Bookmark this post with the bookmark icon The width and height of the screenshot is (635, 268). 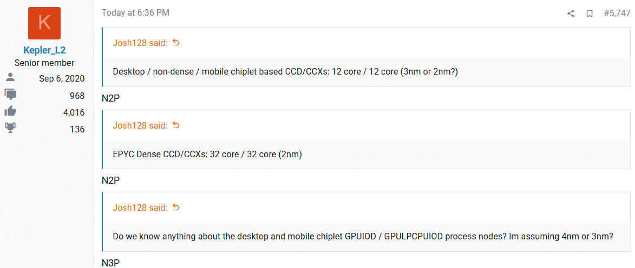tap(590, 14)
